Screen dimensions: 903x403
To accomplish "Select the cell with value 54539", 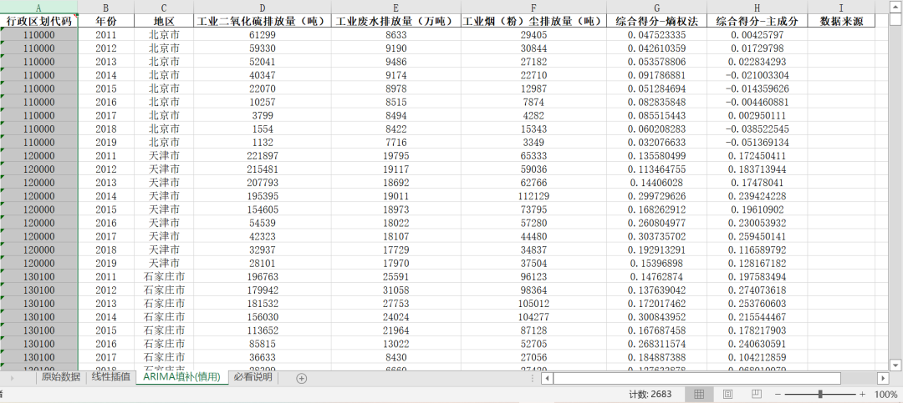I will [x=263, y=223].
